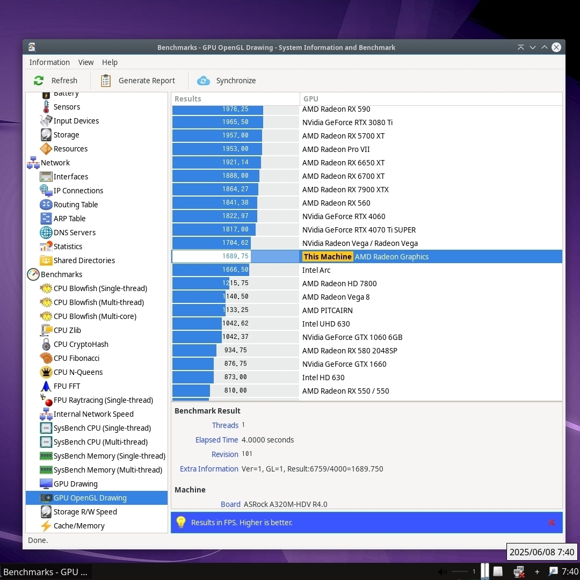Select CPU Blowfish (Multi-thread) benchmark
Viewport: 580px width, 580px height.
pos(98,302)
